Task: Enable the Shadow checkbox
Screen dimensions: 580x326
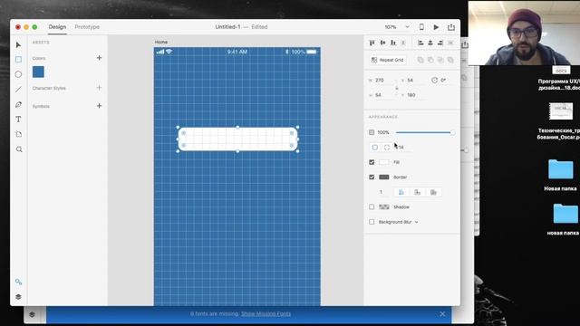Action: pyautogui.click(x=372, y=207)
